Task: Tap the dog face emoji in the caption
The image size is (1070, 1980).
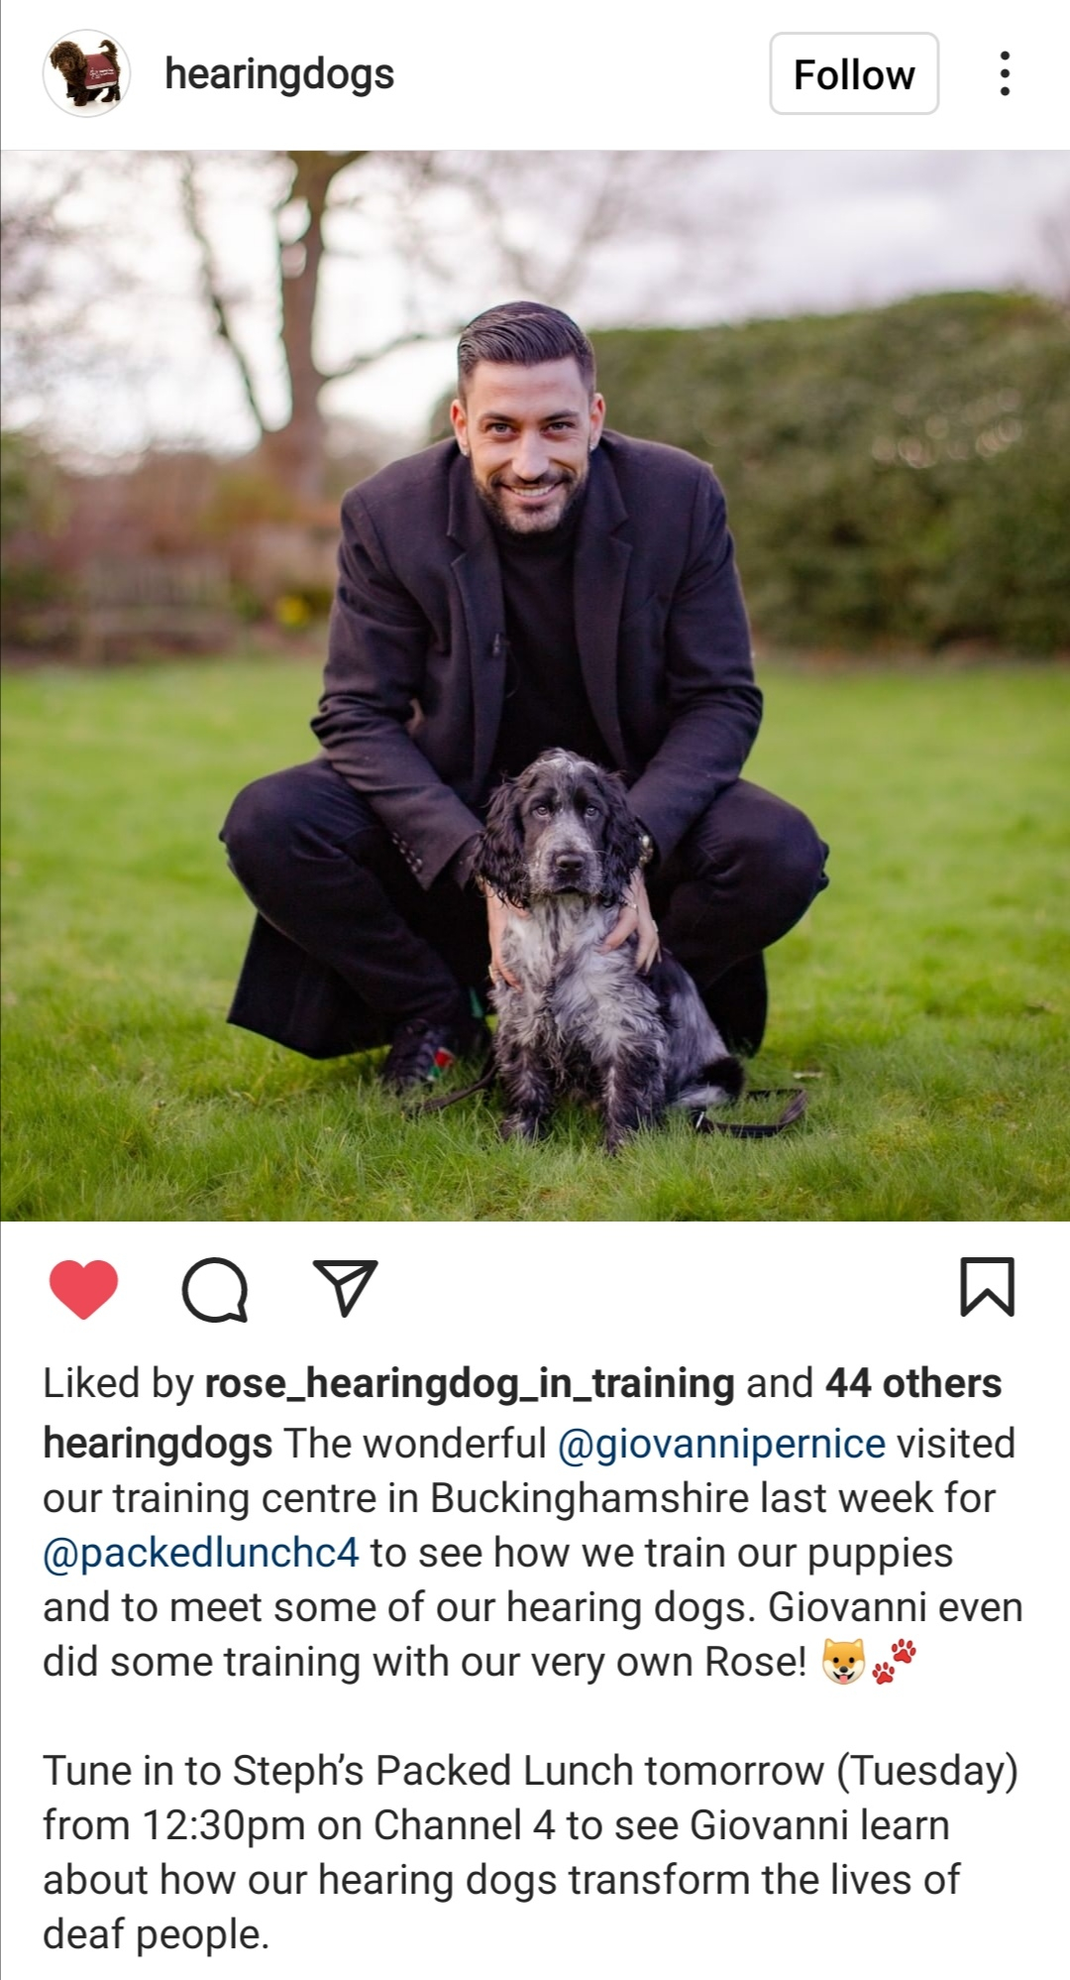Action: pos(843,1662)
